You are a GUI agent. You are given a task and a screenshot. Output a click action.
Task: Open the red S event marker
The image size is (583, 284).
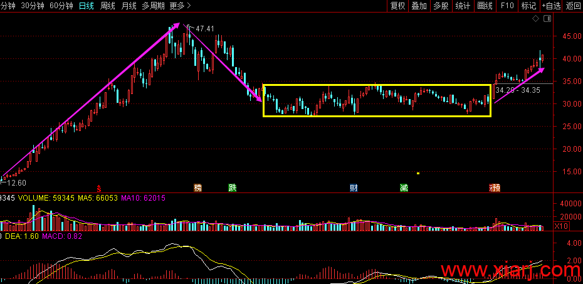(x=99, y=188)
